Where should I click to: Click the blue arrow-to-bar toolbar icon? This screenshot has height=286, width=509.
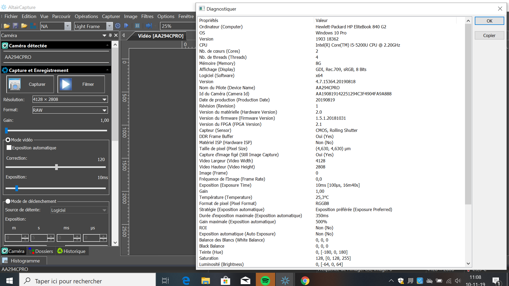pos(149,26)
